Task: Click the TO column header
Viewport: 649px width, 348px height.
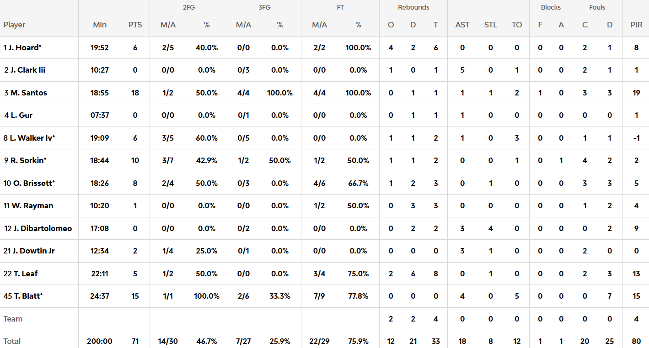Action: click(517, 25)
